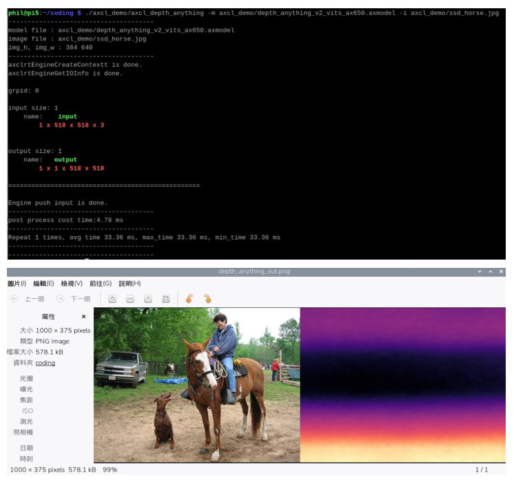The image size is (514, 482).
Task: Rotate image clockwise with orange right arrow
Action: click(207, 299)
